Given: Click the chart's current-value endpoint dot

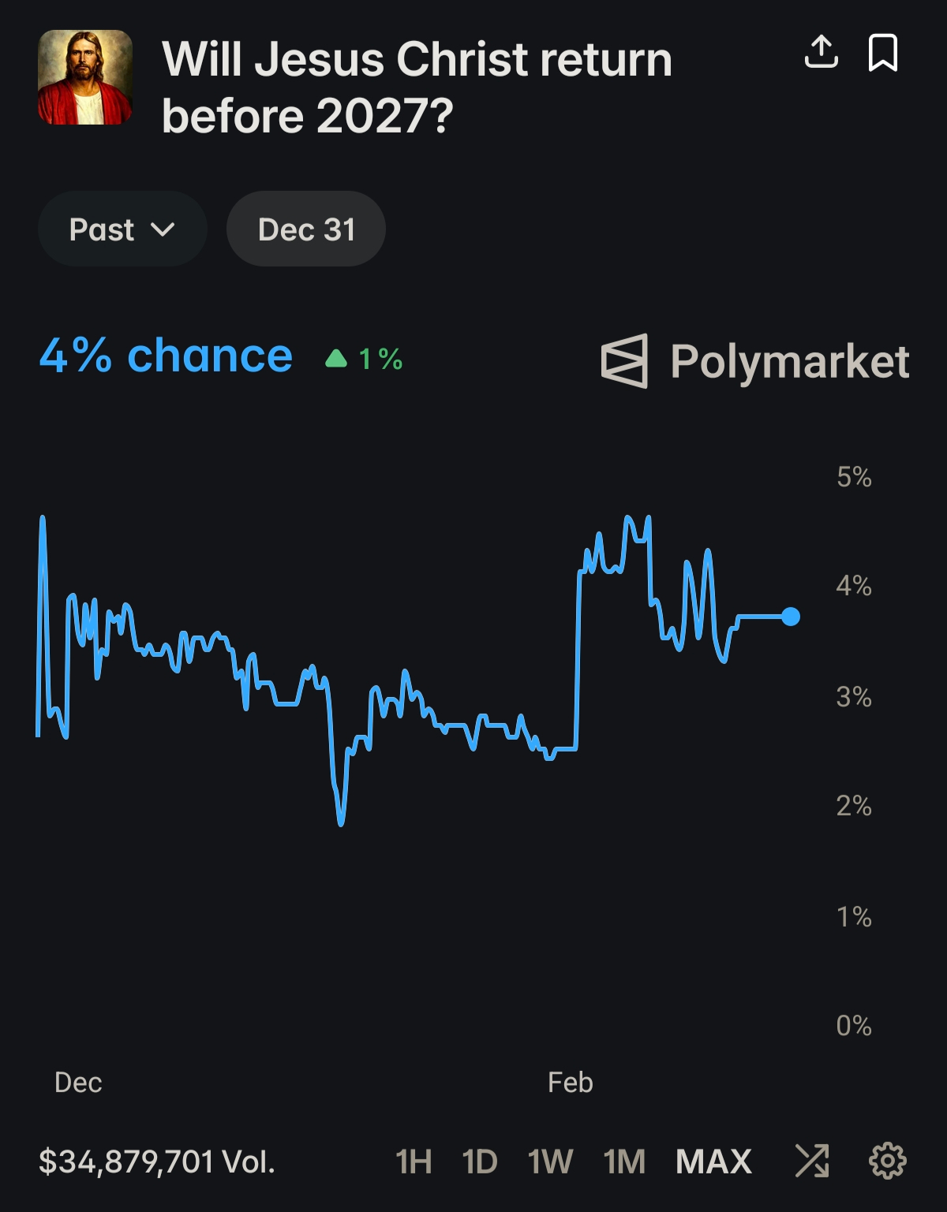Looking at the screenshot, I should point(790,617).
